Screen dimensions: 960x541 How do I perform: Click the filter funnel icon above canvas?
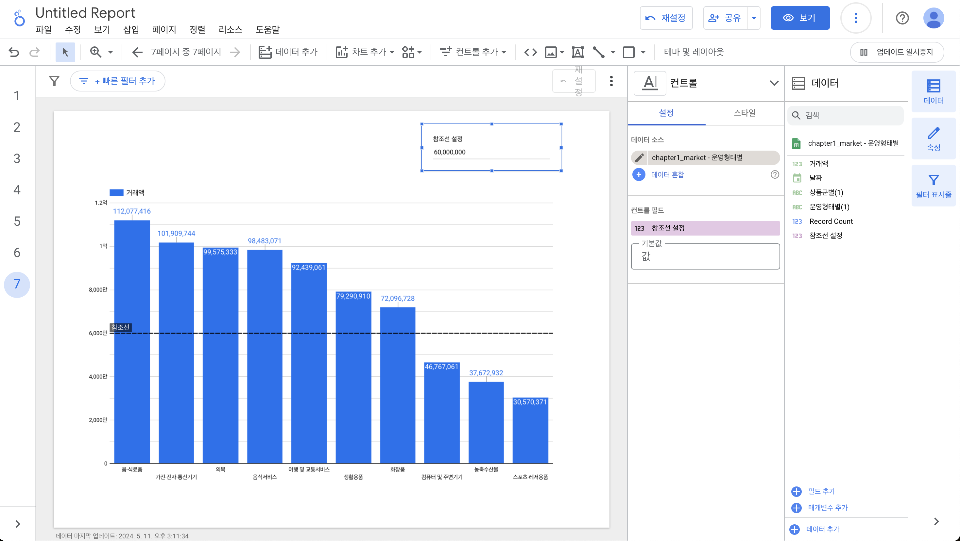point(54,81)
